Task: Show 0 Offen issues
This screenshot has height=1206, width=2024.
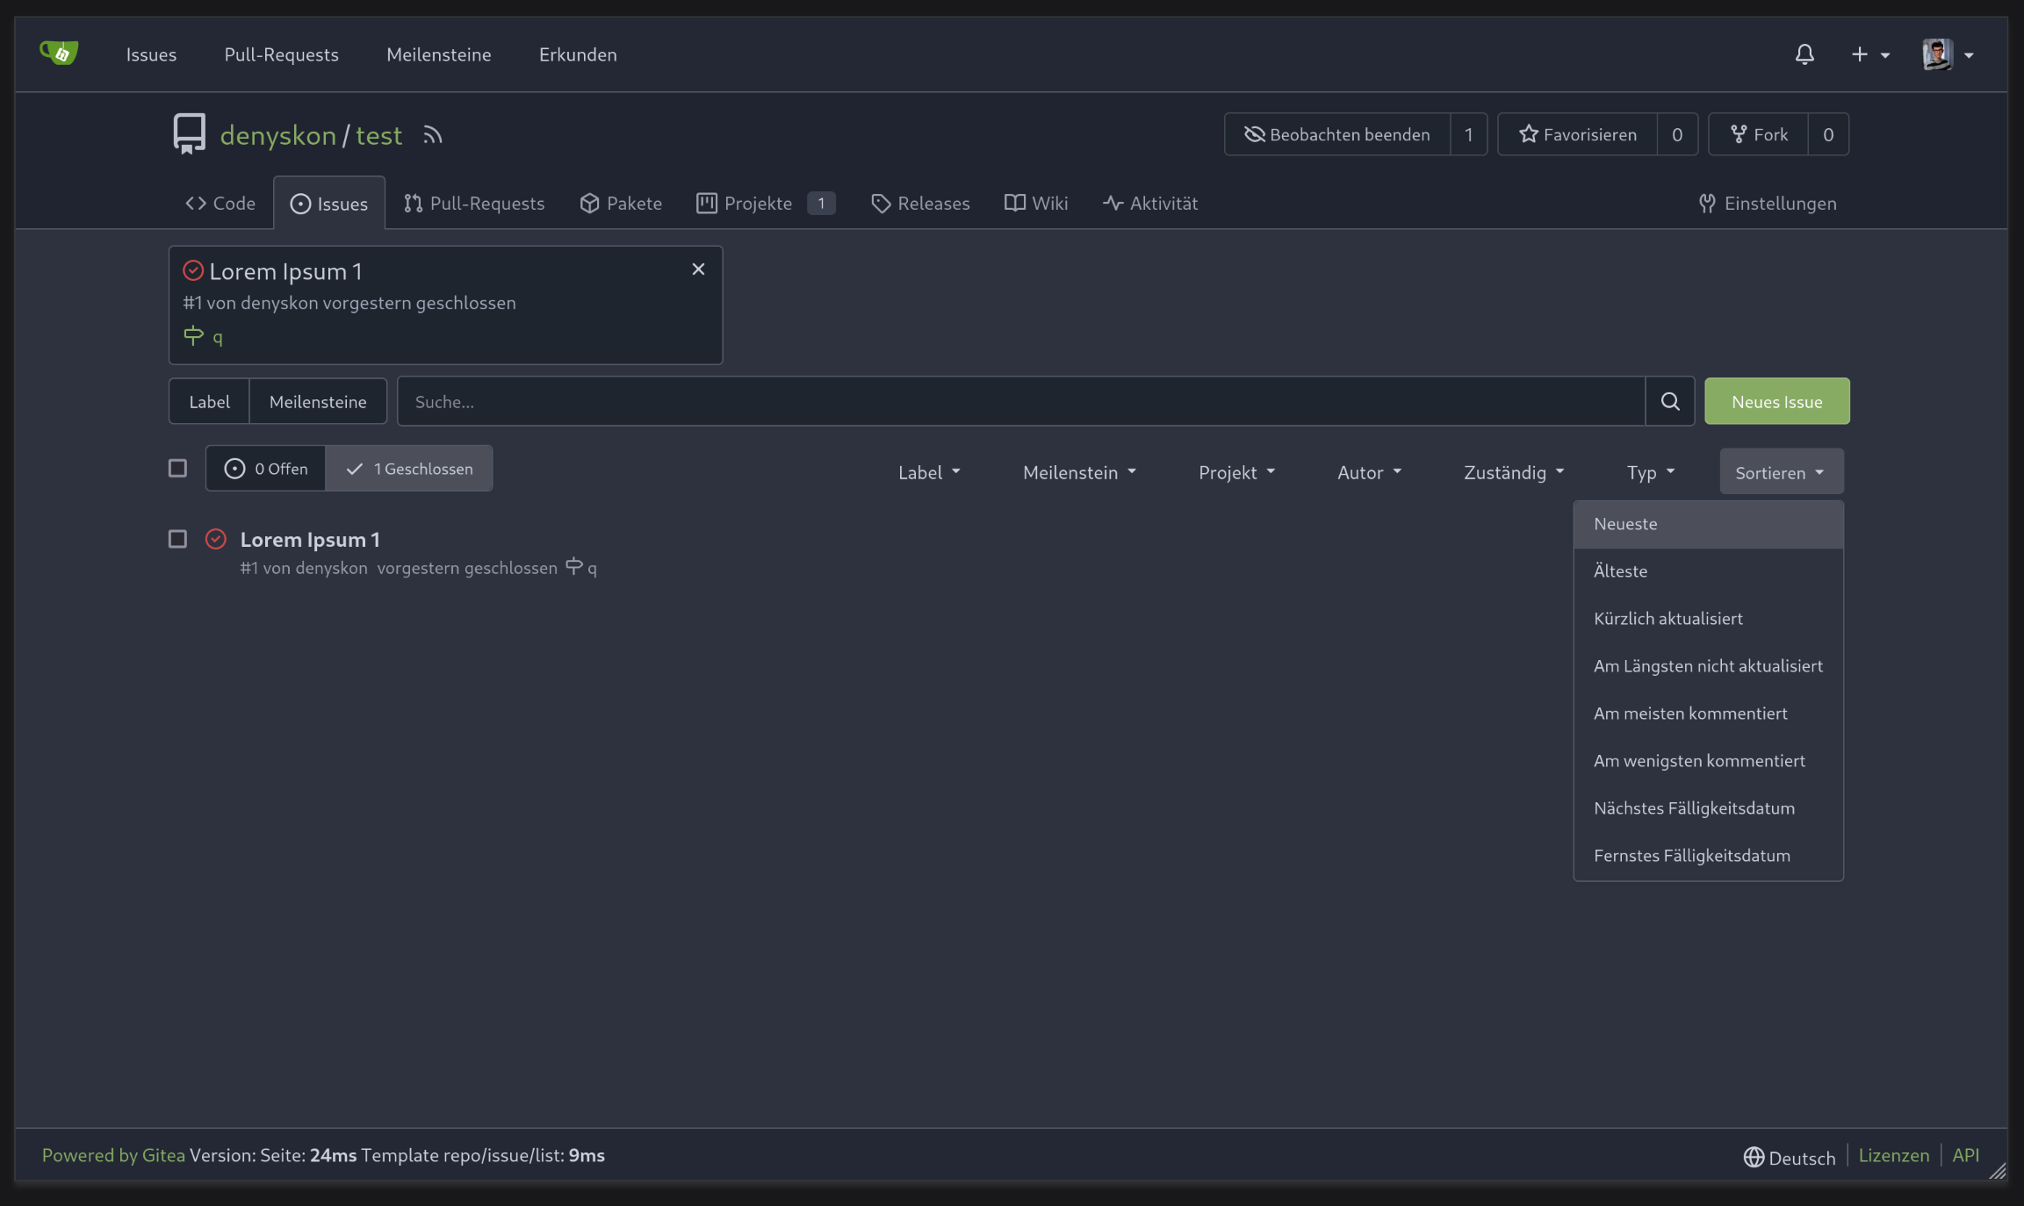Action: (266, 468)
